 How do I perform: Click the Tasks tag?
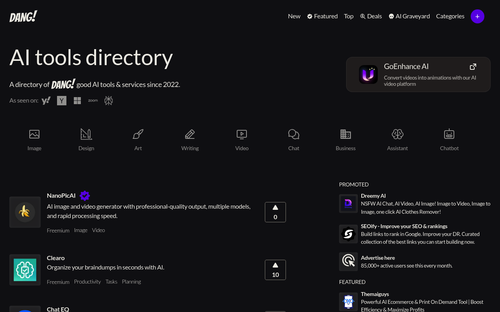pyautogui.click(x=111, y=282)
